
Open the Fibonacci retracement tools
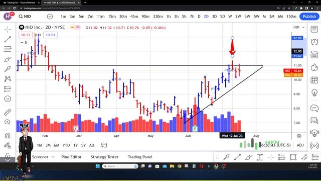tap(8, 49)
